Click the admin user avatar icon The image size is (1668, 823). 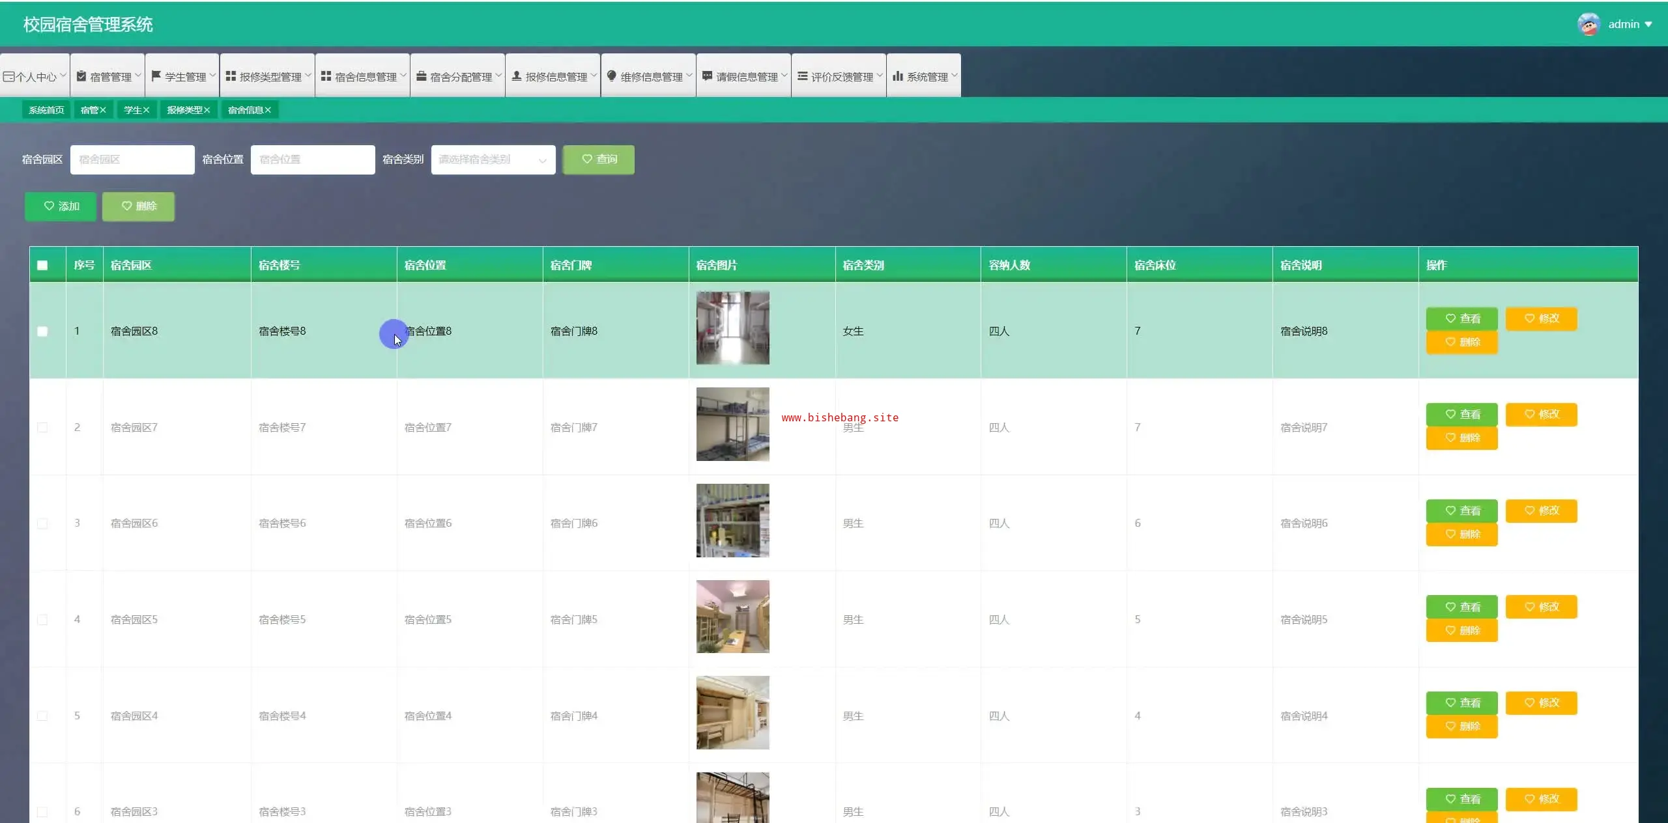[1589, 24]
